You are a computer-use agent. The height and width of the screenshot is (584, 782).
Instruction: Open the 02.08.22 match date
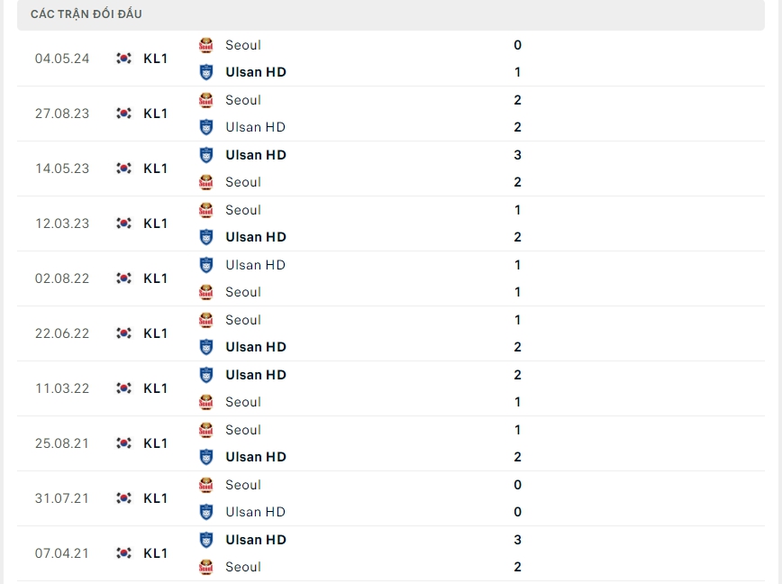click(62, 278)
